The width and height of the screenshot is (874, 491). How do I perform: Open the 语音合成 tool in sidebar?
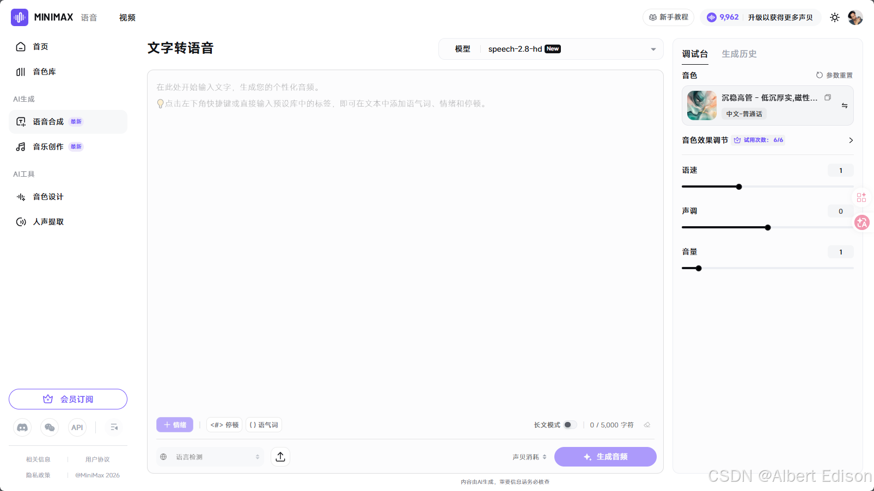[47, 121]
